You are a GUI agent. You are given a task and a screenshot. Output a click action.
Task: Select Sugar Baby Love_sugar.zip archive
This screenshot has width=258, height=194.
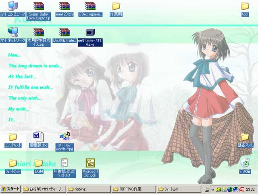pyautogui.click(x=39, y=6)
